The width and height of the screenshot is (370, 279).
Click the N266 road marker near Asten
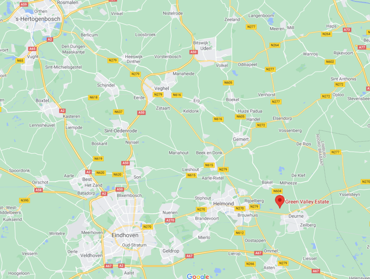250,264
